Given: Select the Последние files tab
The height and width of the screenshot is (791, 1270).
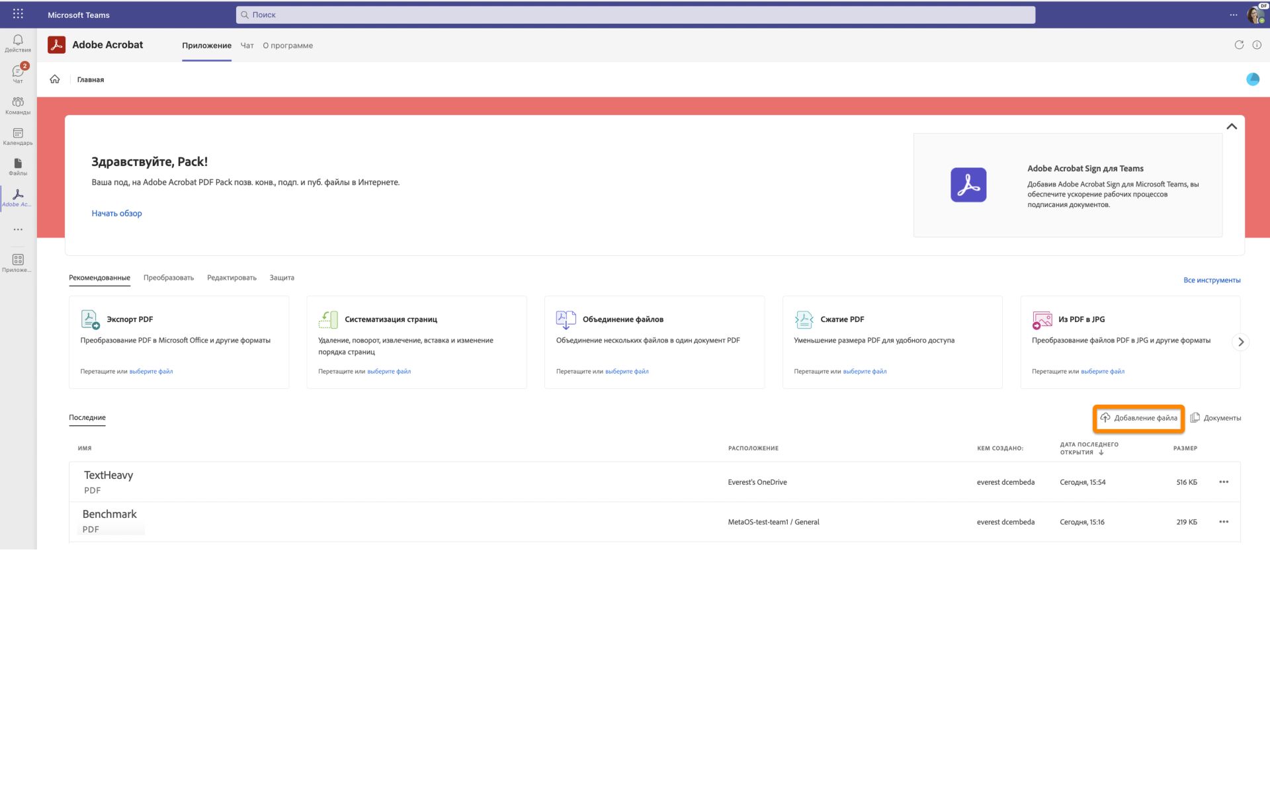Looking at the screenshot, I should coord(87,417).
